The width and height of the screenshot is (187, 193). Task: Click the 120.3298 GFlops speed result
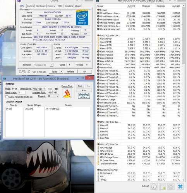(x=29, y=109)
